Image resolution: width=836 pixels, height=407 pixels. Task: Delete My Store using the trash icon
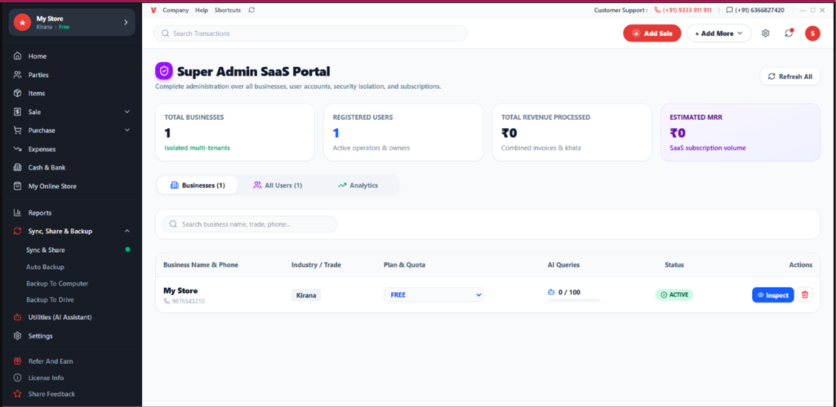pyautogui.click(x=805, y=294)
